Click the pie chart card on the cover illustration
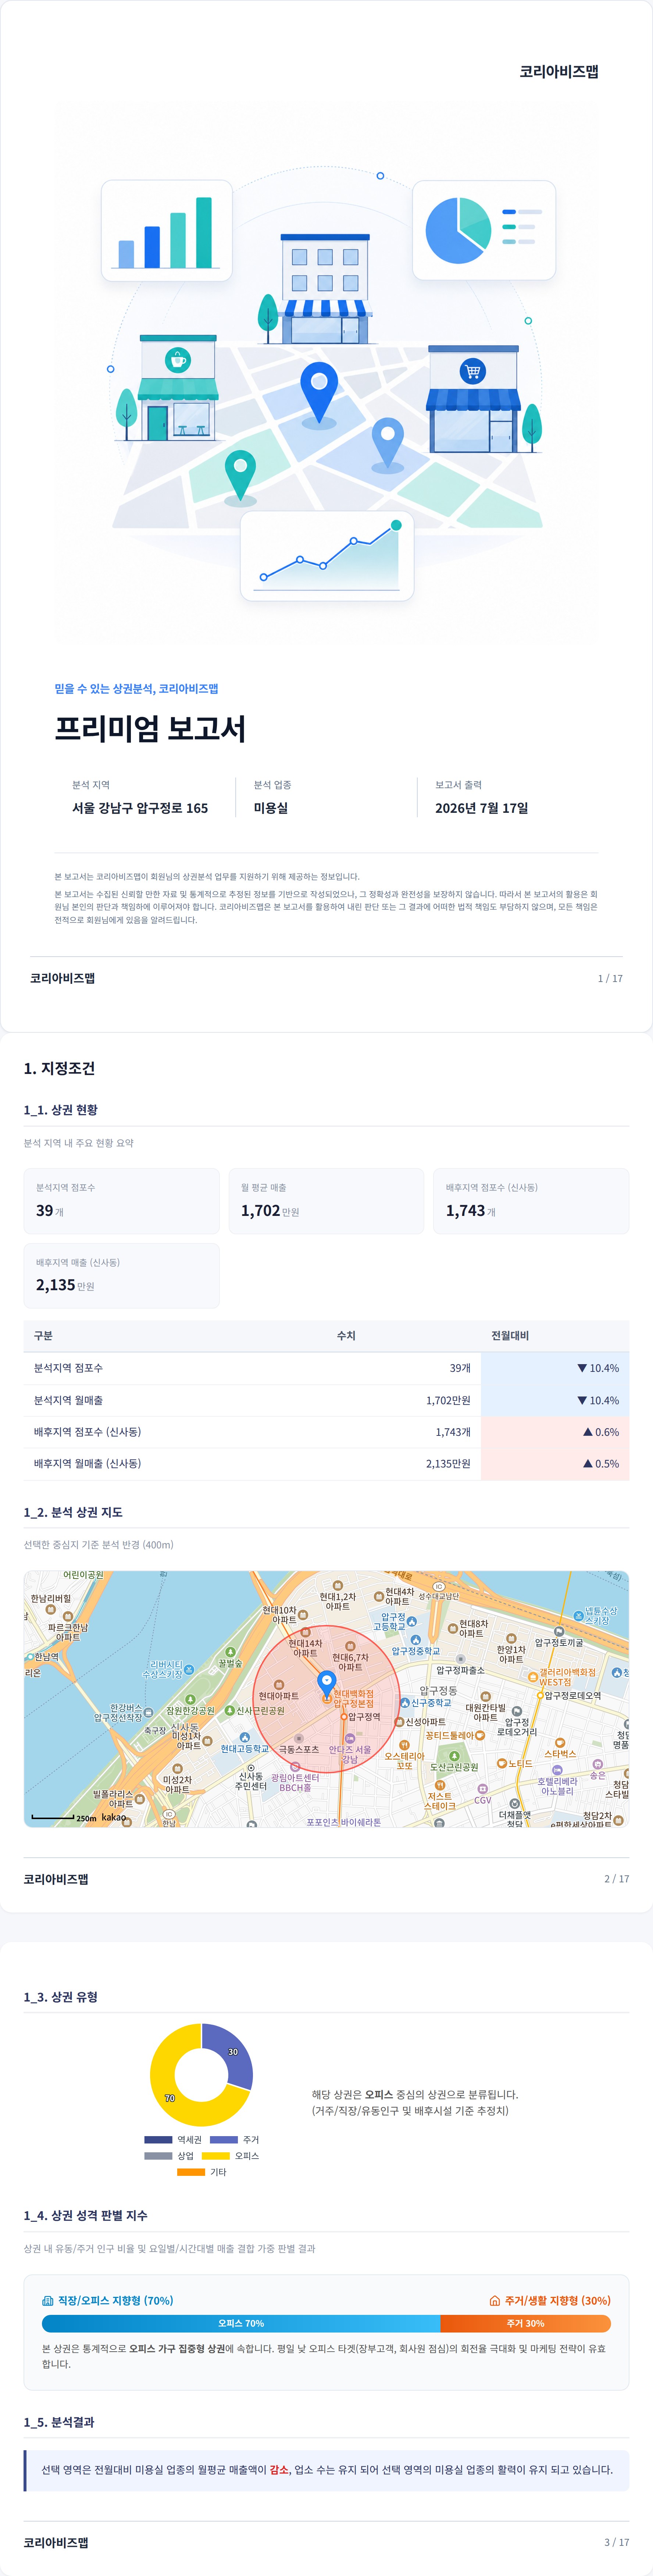653x2576 pixels. pos(484,230)
